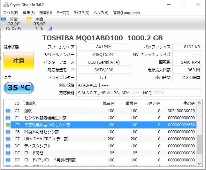Screen dimensions: 206x170
Task: Click the power on hours field 2134 時間
Action: pos(187,77)
